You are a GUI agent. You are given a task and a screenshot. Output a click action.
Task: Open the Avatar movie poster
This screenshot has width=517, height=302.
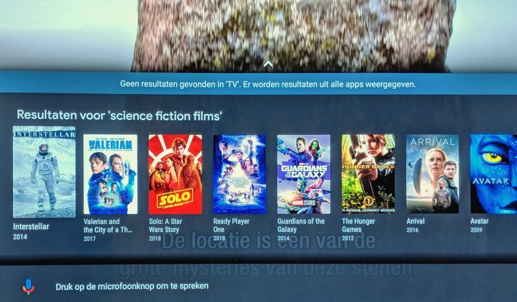(x=493, y=173)
